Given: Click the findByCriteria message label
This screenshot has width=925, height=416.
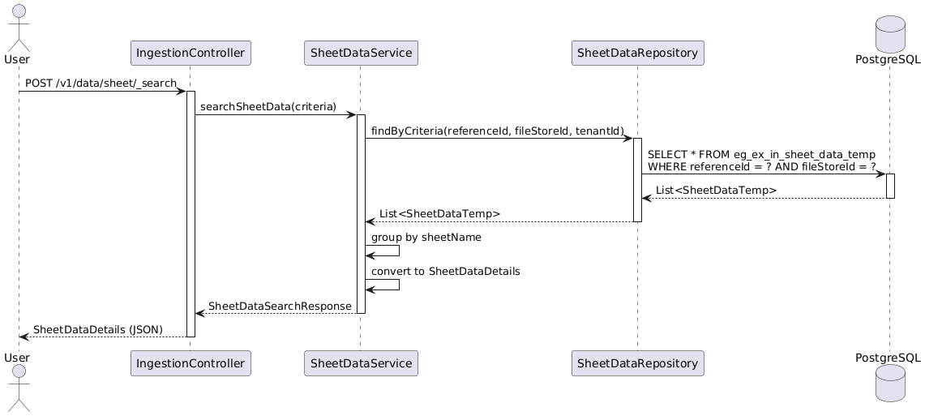Looking at the screenshot, I should click(x=498, y=131).
